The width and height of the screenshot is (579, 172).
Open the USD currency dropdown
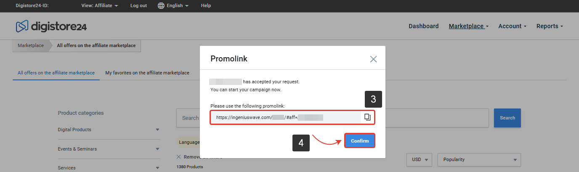click(420, 160)
